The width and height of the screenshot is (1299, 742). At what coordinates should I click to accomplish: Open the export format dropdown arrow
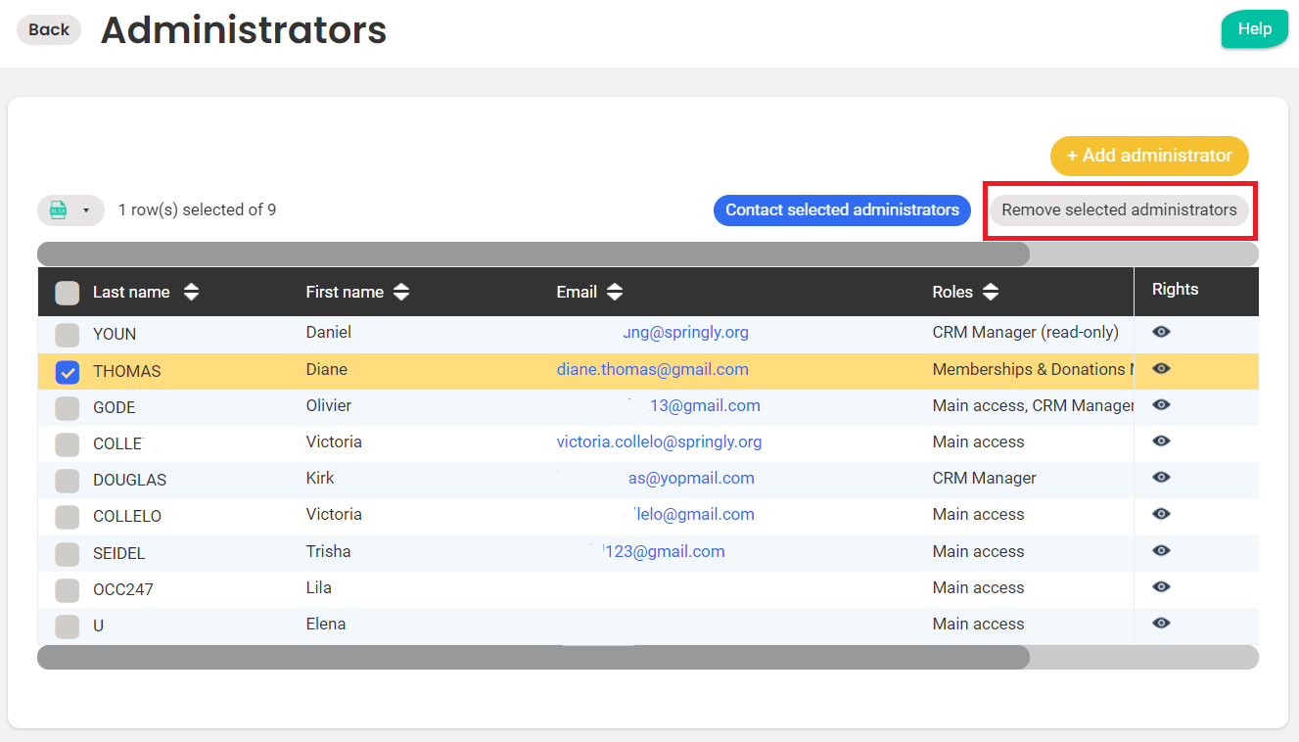pyautogui.click(x=86, y=210)
